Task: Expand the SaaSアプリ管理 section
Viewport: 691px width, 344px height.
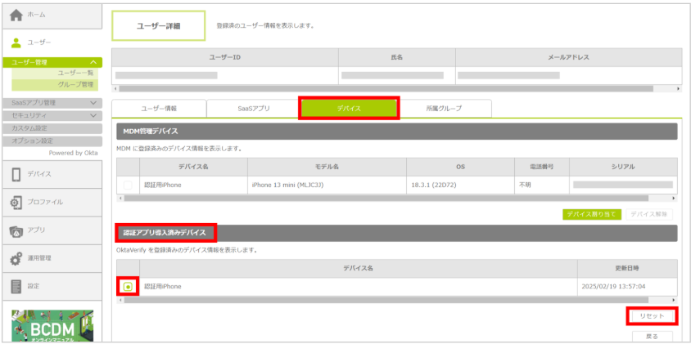Action: point(93,103)
